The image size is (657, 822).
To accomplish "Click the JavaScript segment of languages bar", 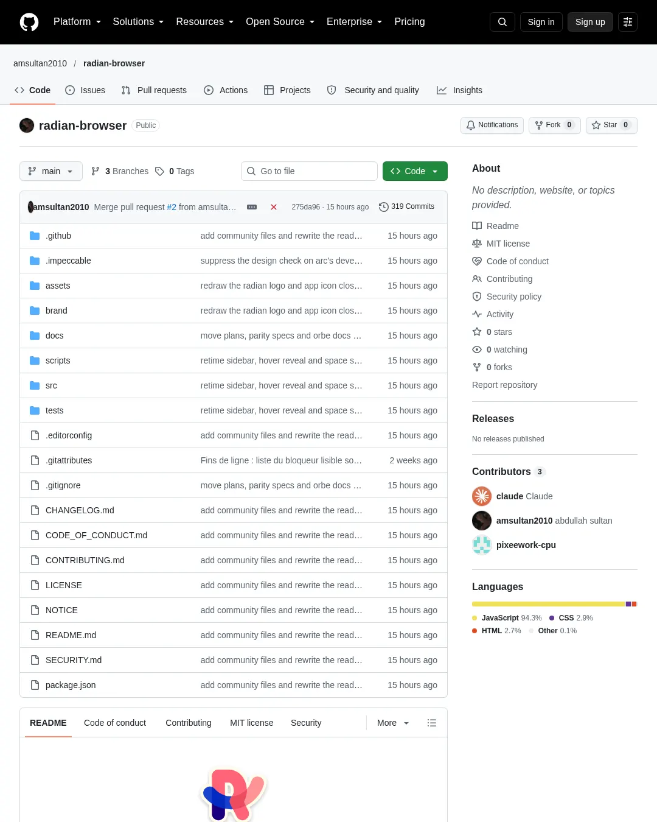I will click(549, 604).
